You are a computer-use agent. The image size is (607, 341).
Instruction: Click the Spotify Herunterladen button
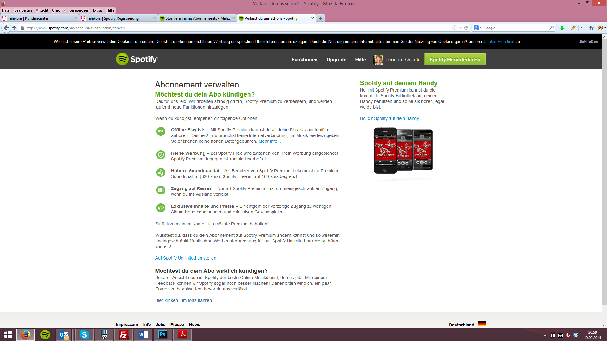point(455,59)
